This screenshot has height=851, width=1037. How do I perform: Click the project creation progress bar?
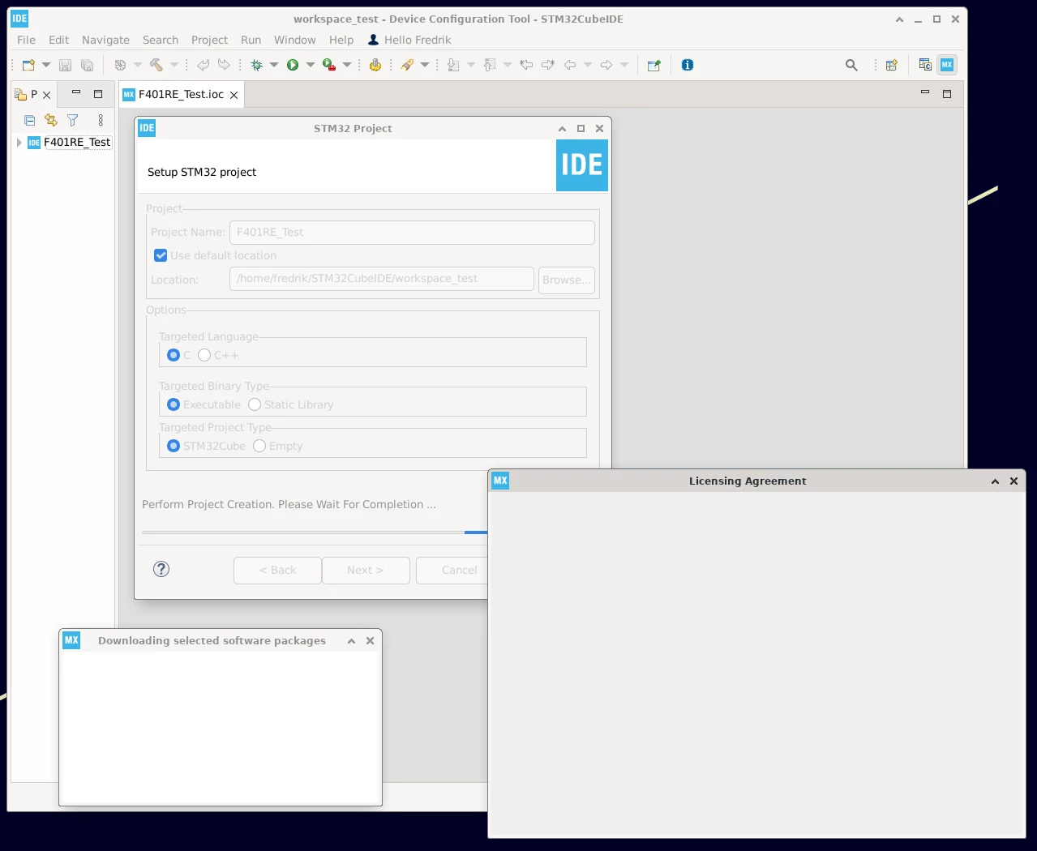(315, 532)
